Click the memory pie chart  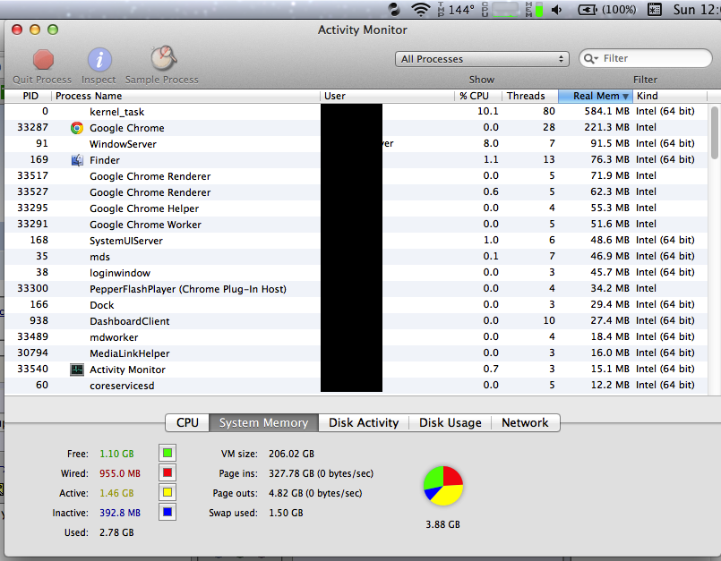(443, 486)
